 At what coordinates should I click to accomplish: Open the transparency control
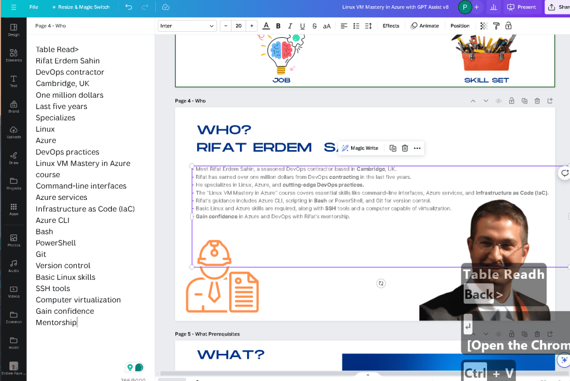tap(484, 26)
